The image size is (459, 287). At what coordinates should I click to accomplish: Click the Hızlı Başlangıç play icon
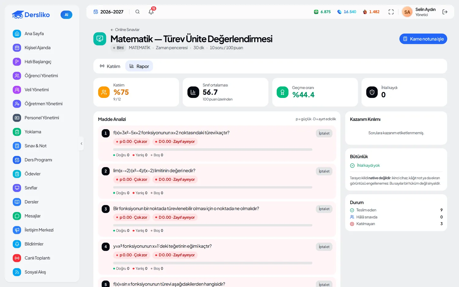[17, 62]
